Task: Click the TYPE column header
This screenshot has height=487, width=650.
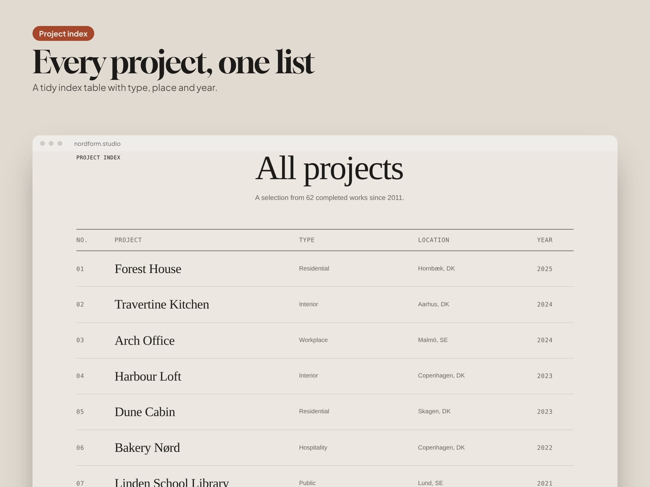Action: 307,240
